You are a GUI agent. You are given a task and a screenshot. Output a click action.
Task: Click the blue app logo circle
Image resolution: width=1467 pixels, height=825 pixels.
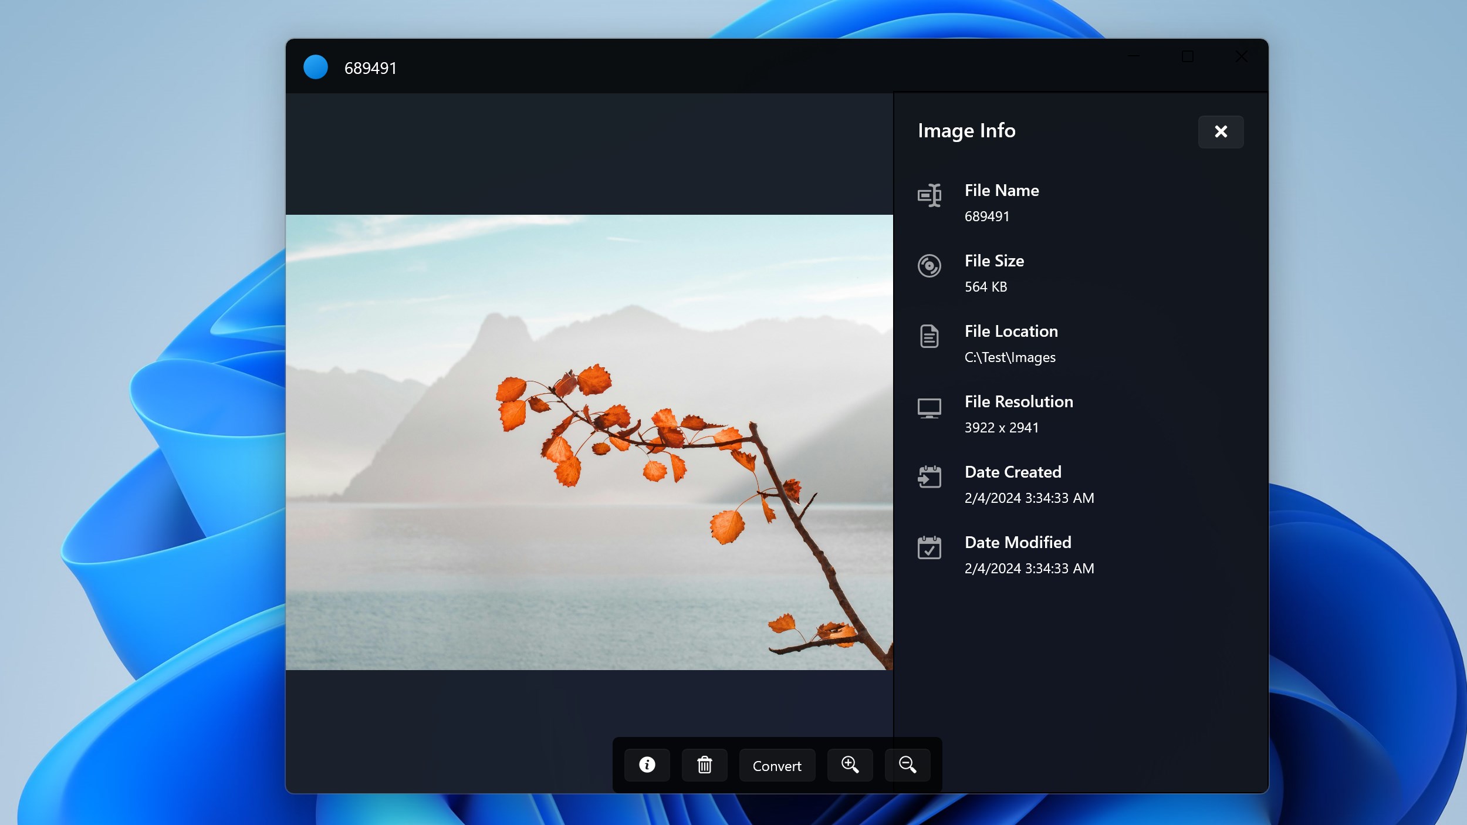click(x=316, y=67)
